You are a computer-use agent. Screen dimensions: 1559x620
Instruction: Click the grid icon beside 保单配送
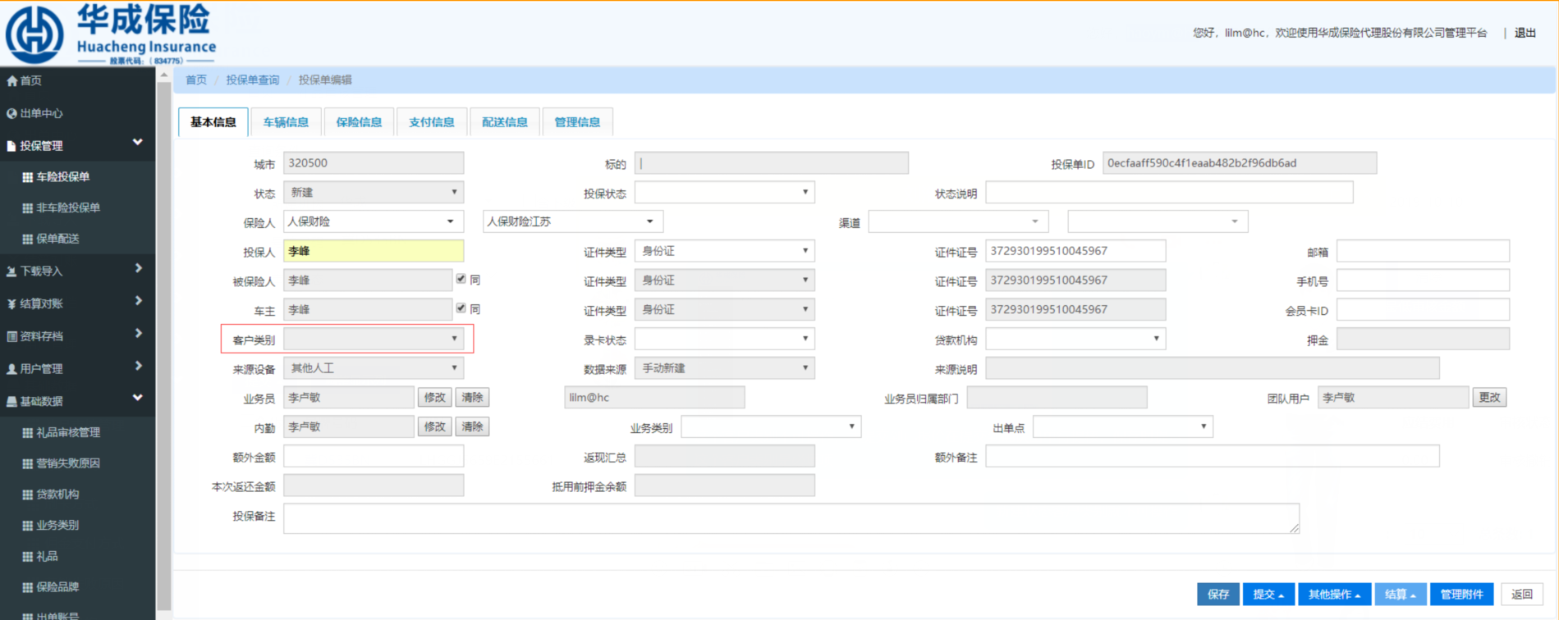tap(27, 239)
